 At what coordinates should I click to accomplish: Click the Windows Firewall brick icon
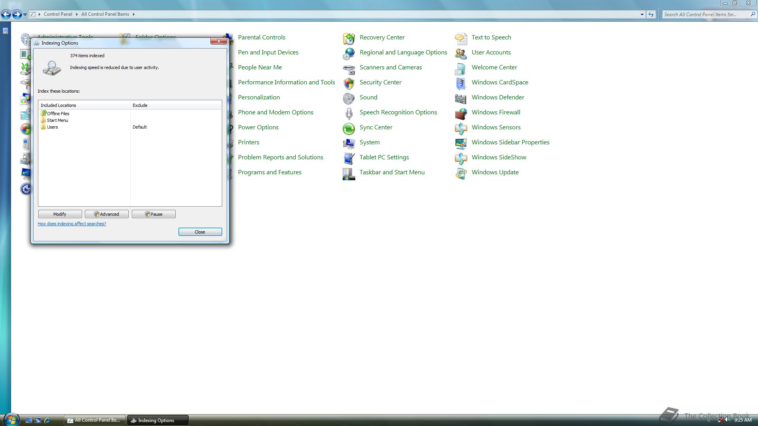point(461,113)
